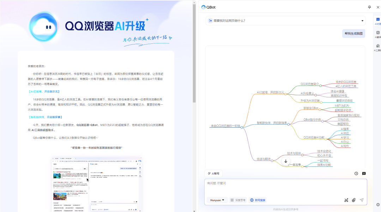Click the MBTI为ESFJ leaf node
Screen dimensions: 381x212
[x=341, y=105]
